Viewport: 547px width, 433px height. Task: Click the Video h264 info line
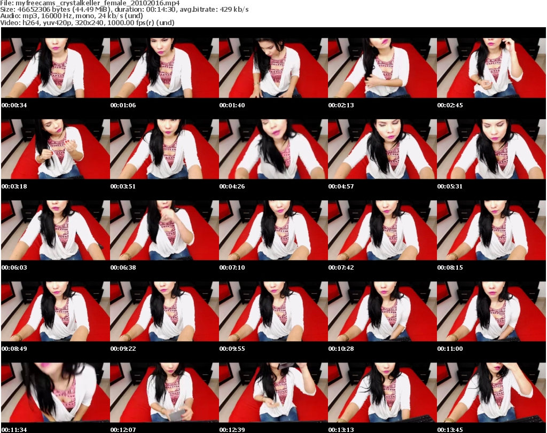point(87,22)
